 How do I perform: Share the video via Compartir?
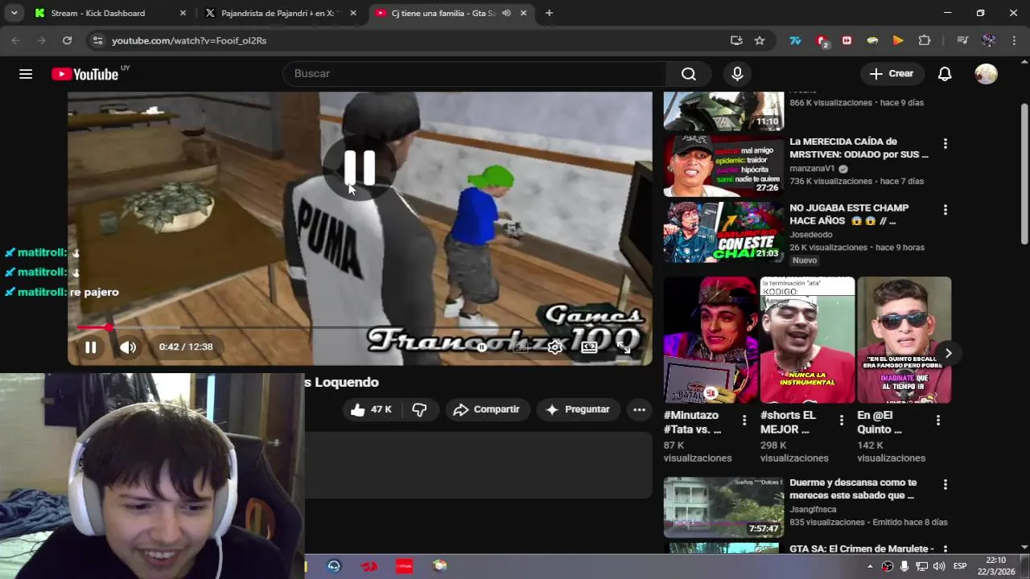pos(487,409)
